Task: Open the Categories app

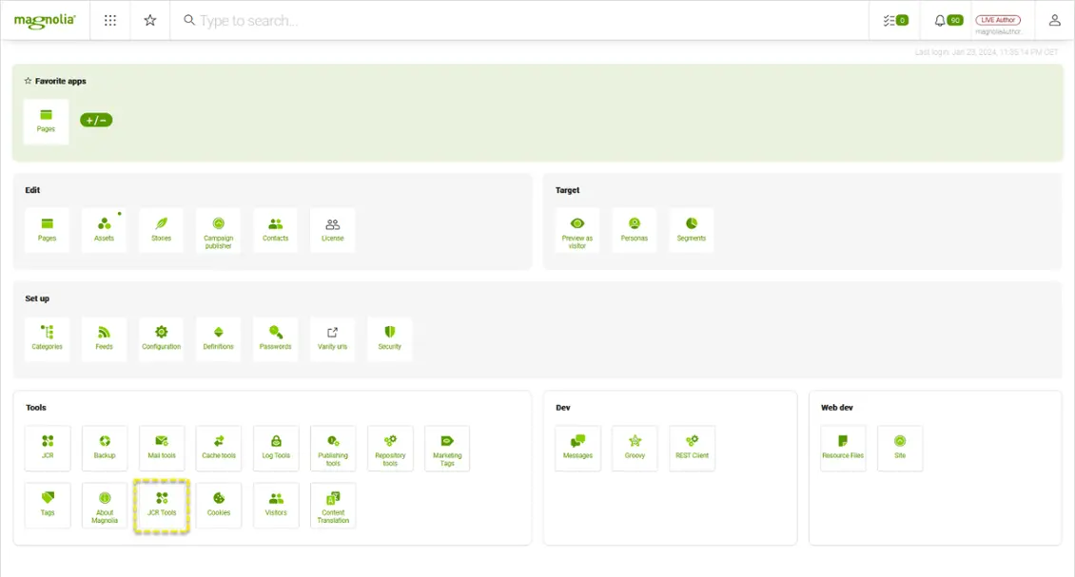Action: (x=47, y=338)
